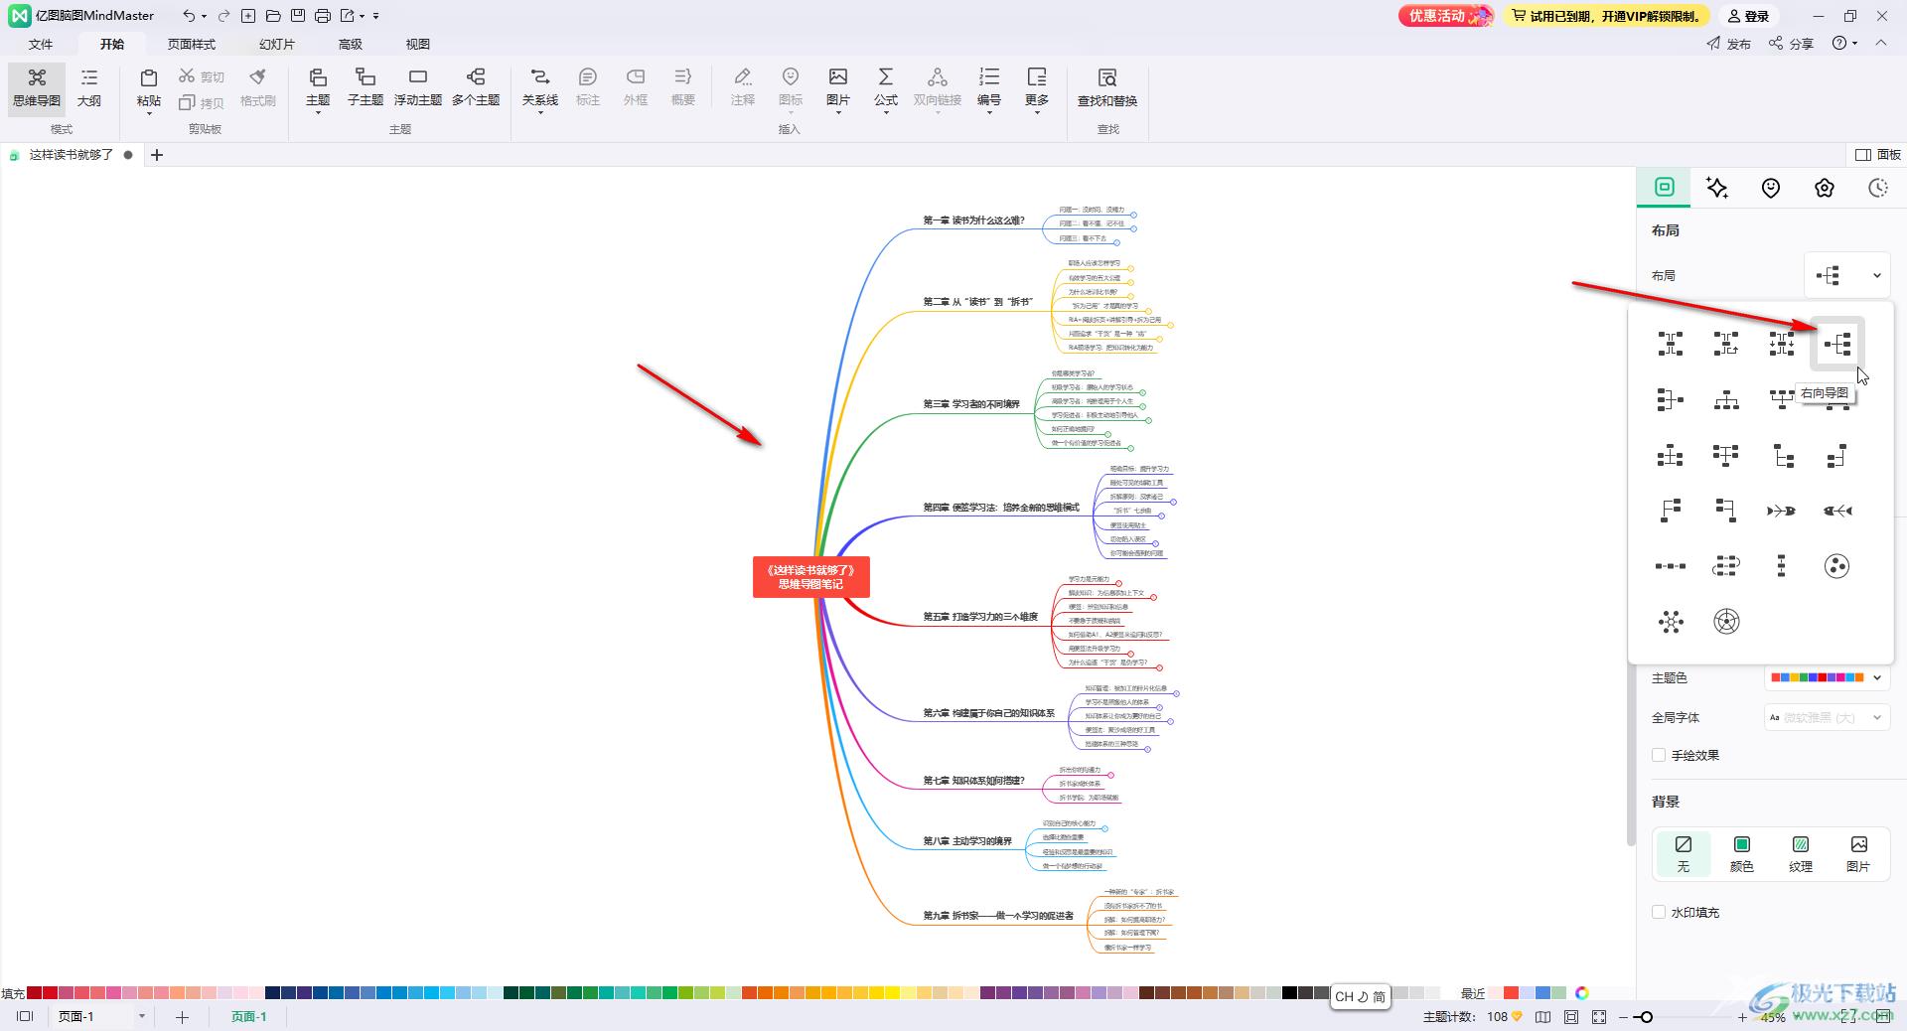Screen dimensions: 1907x1031
Task: Toggle fullscreen icon in the status bar
Action: [x=1599, y=1016]
